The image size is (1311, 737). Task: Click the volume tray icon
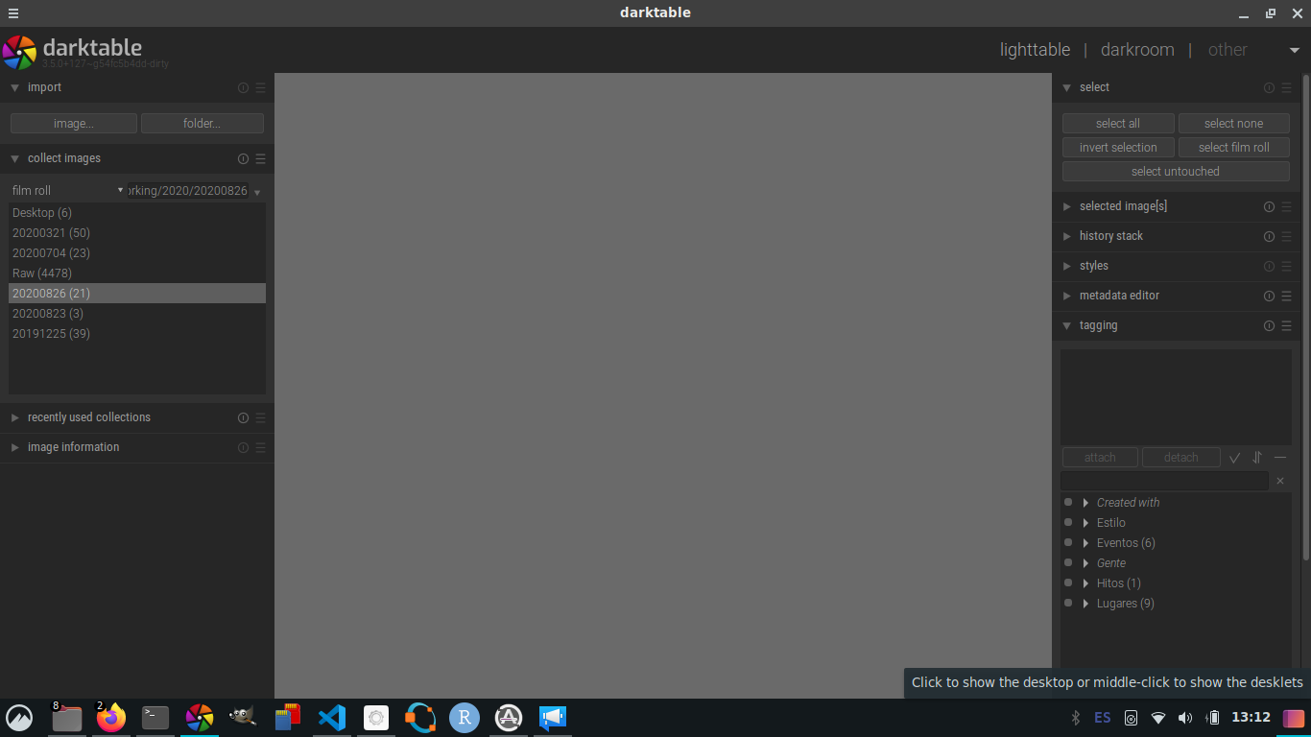coord(1185,717)
